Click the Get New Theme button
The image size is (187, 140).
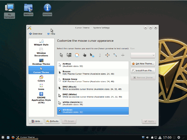143,63
